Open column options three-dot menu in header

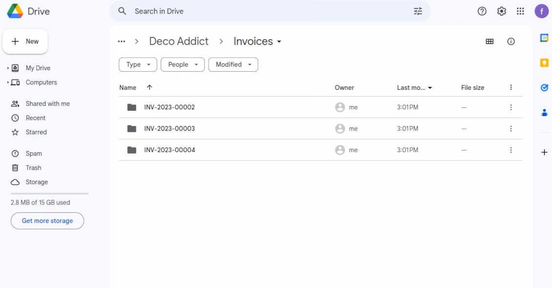[x=511, y=87]
